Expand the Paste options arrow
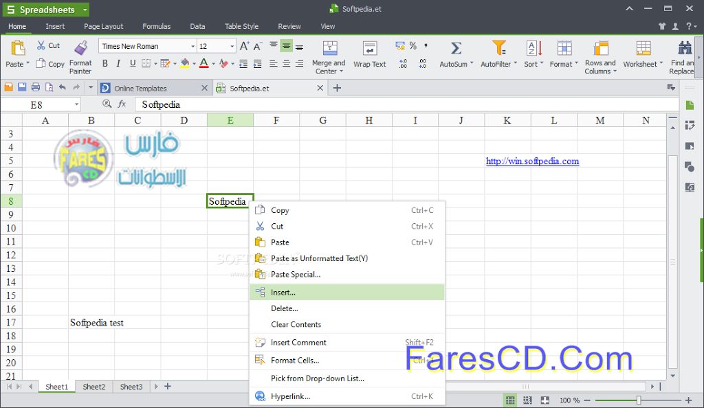The height and width of the screenshot is (408, 704). [x=27, y=63]
